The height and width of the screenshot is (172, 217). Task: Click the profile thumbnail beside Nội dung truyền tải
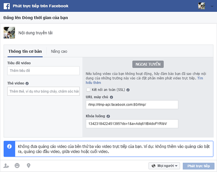[9, 33]
